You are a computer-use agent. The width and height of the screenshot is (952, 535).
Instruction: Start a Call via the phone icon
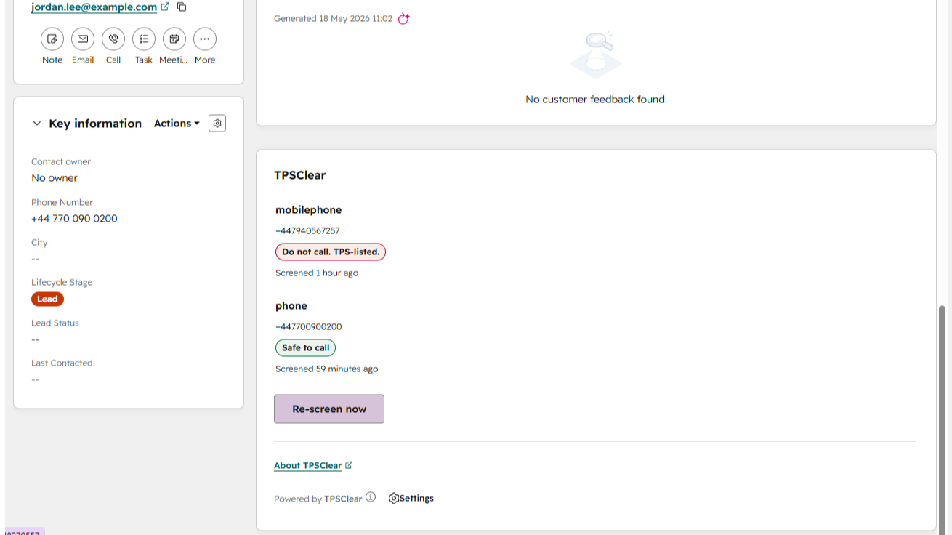tap(113, 39)
